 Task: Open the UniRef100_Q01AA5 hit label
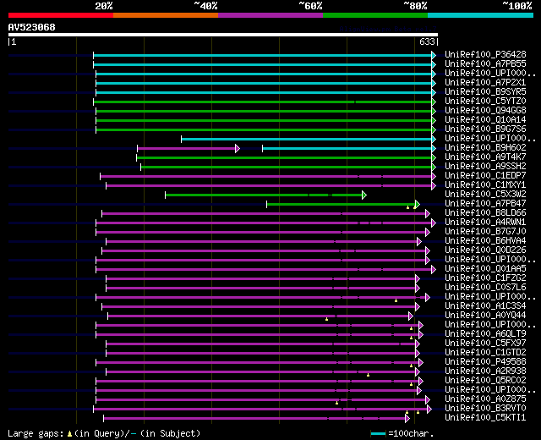click(485, 268)
